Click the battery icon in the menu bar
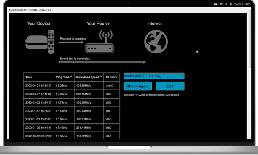This screenshot has width=258, height=155. point(215,4)
